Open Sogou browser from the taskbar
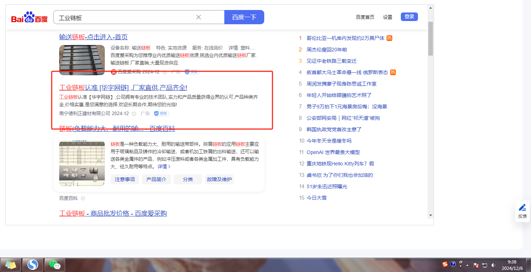The image size is (531, 272). pos(33,265)
